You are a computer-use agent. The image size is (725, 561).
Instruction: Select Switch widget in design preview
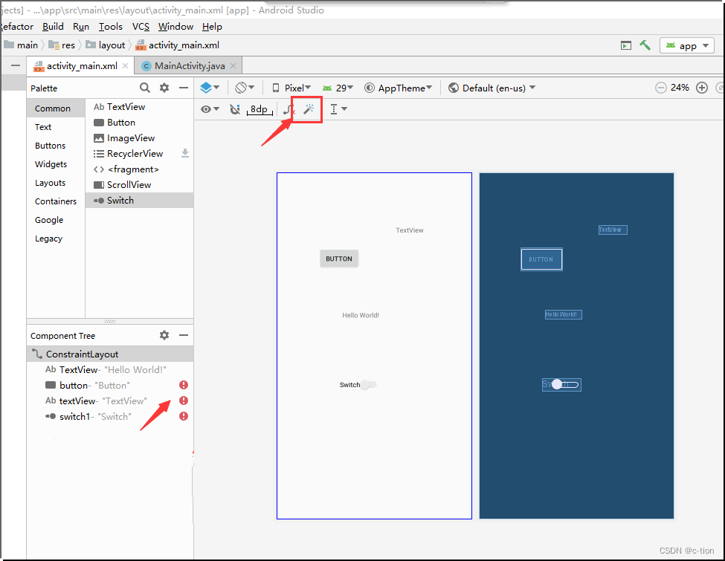coord(358,384)
